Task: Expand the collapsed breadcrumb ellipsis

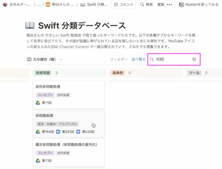Action: [x=39, y=5]
